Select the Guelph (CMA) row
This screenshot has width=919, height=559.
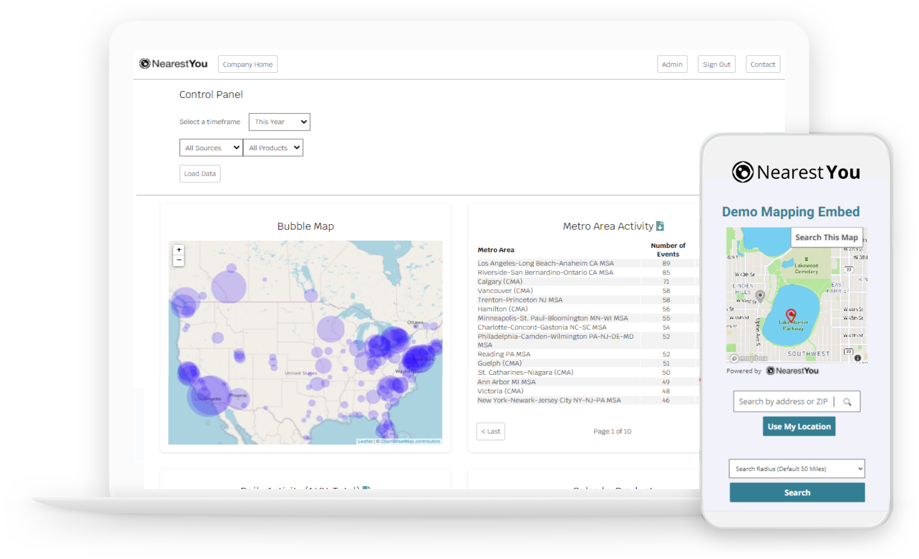(587, 364)
